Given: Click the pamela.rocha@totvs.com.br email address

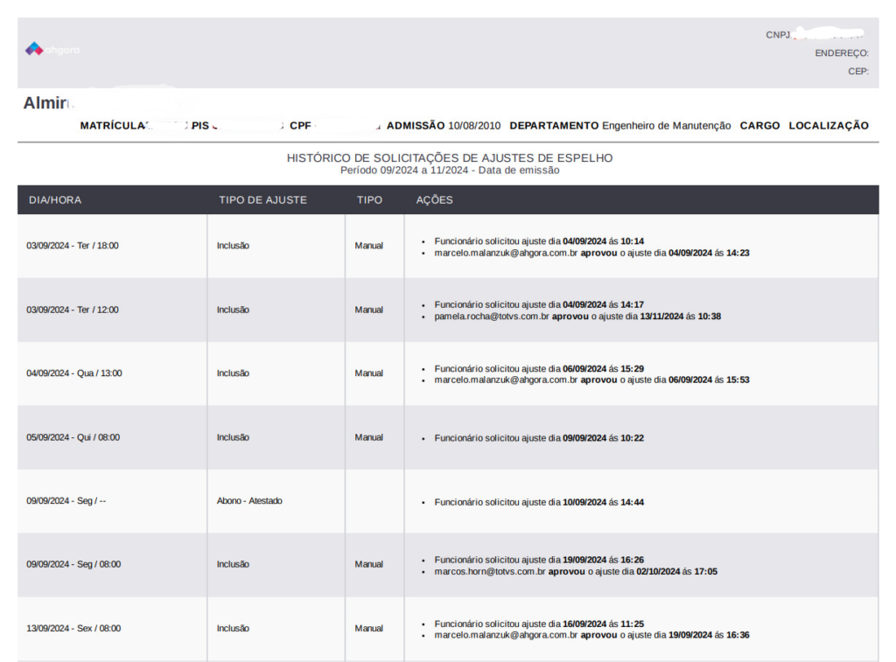Looking at the screenshot, I should 492,317.
